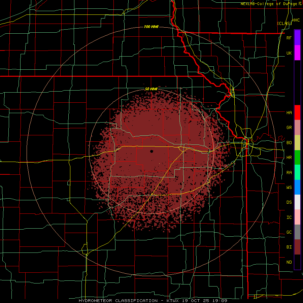This screenshot has height=303, width=303.
Task: Click the [CLAS] units label
Action: coord(284,23)
